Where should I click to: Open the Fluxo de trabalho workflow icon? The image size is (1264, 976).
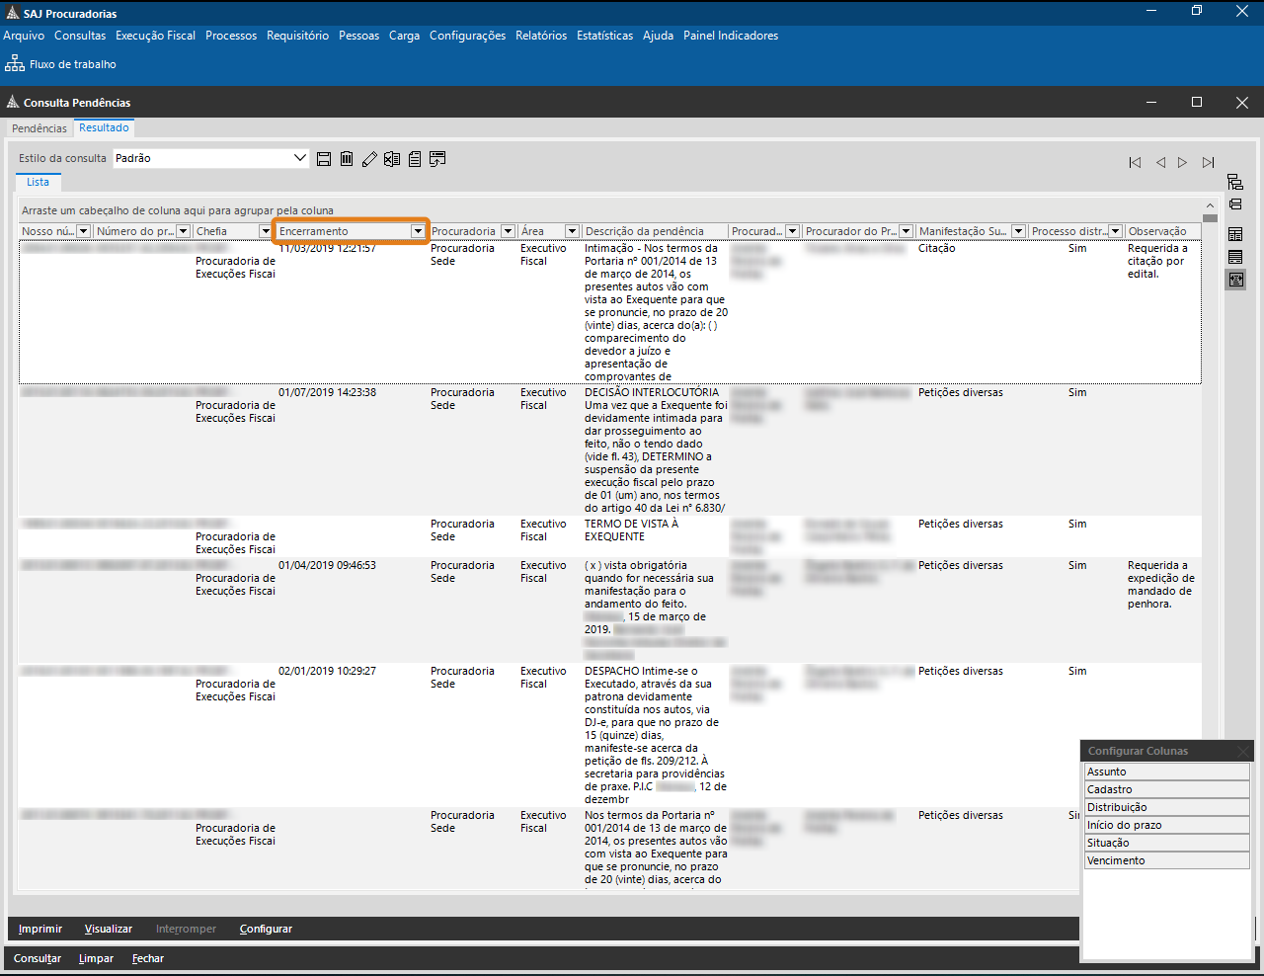coord(15,64)
